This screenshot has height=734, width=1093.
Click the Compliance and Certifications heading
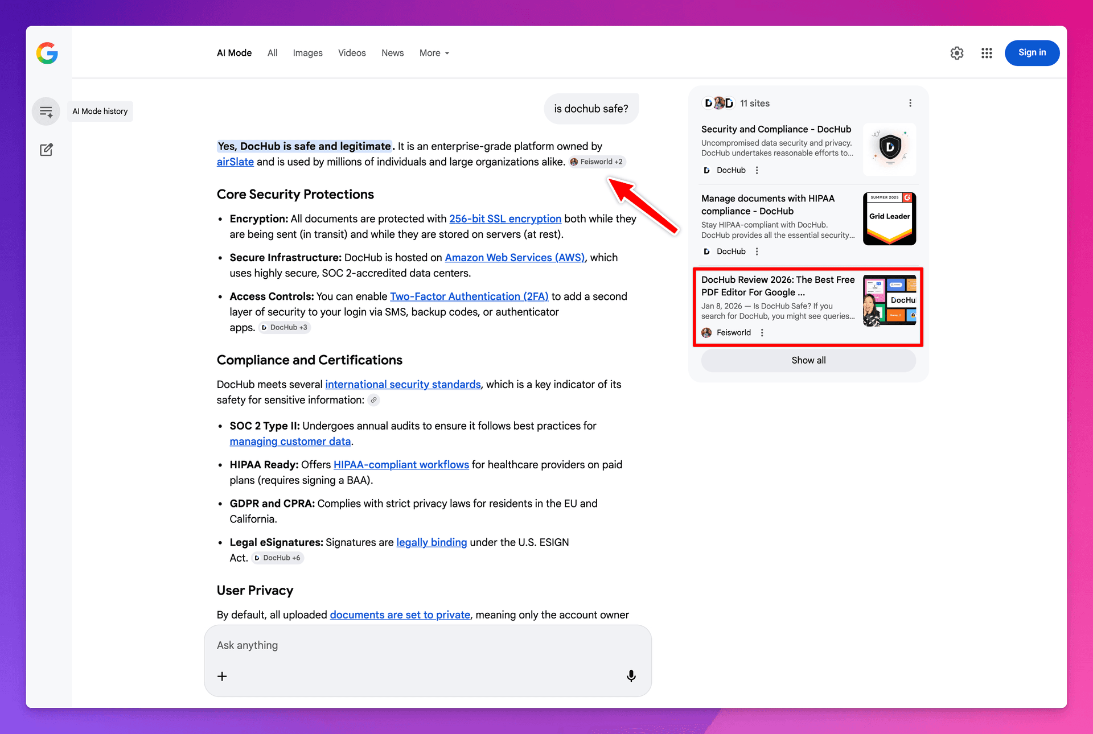pyautogui.click(x=309, y=360)
